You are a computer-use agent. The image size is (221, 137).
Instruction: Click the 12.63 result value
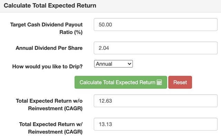(x=105, y=101)
